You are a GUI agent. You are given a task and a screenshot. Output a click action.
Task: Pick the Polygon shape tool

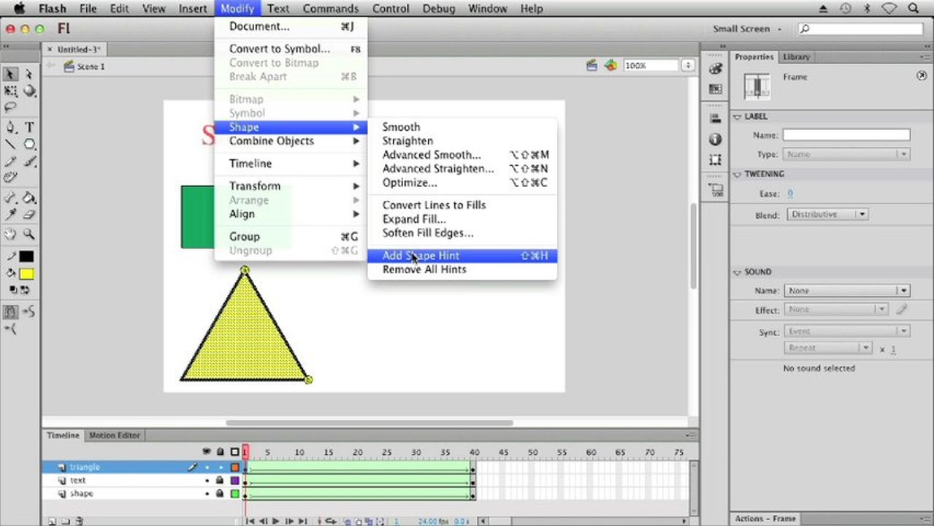point(29,144)
